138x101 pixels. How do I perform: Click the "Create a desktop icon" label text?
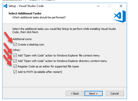(31, 45)
